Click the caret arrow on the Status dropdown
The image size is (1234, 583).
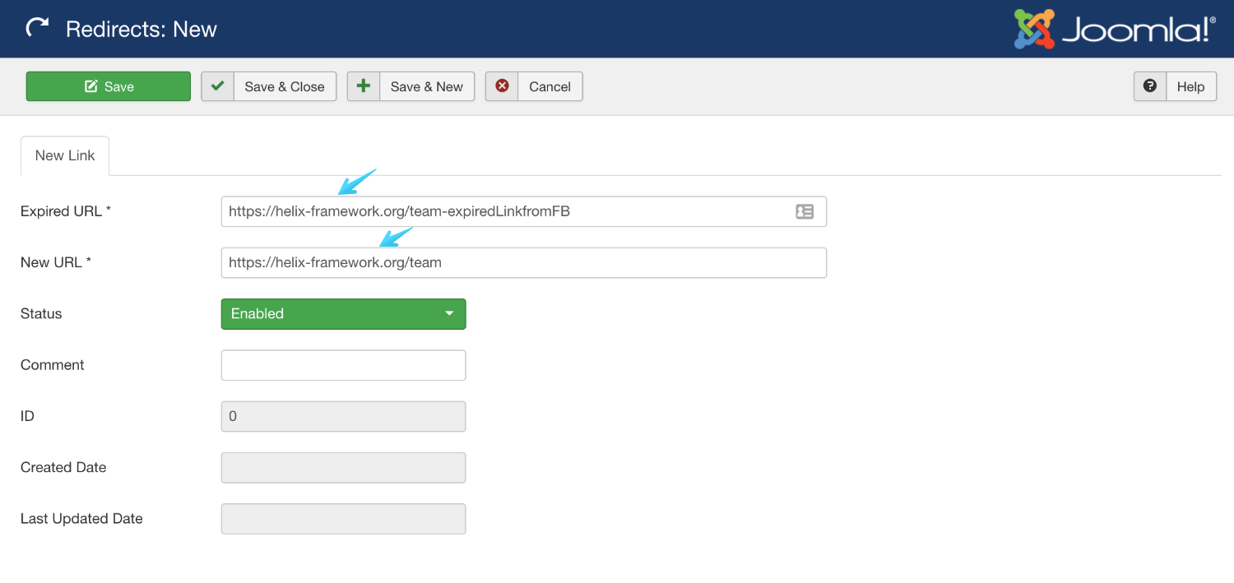[x=449, y=314]
